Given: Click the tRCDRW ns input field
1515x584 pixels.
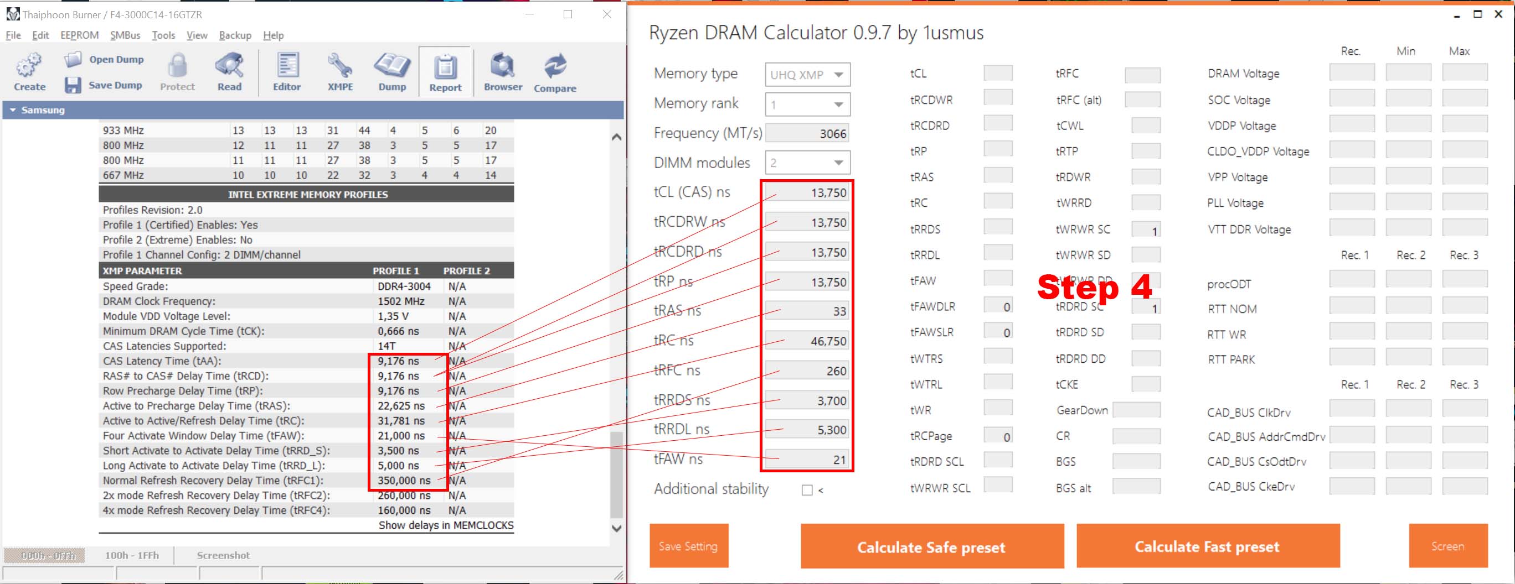Looking at the screenshot, I should 807,223.
